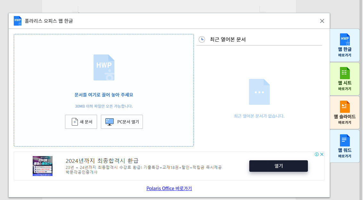Click the 폴라리스 오피스 웹 한글 title text
The height and width of the screenshot is (200, 363).
coord(49,21)
